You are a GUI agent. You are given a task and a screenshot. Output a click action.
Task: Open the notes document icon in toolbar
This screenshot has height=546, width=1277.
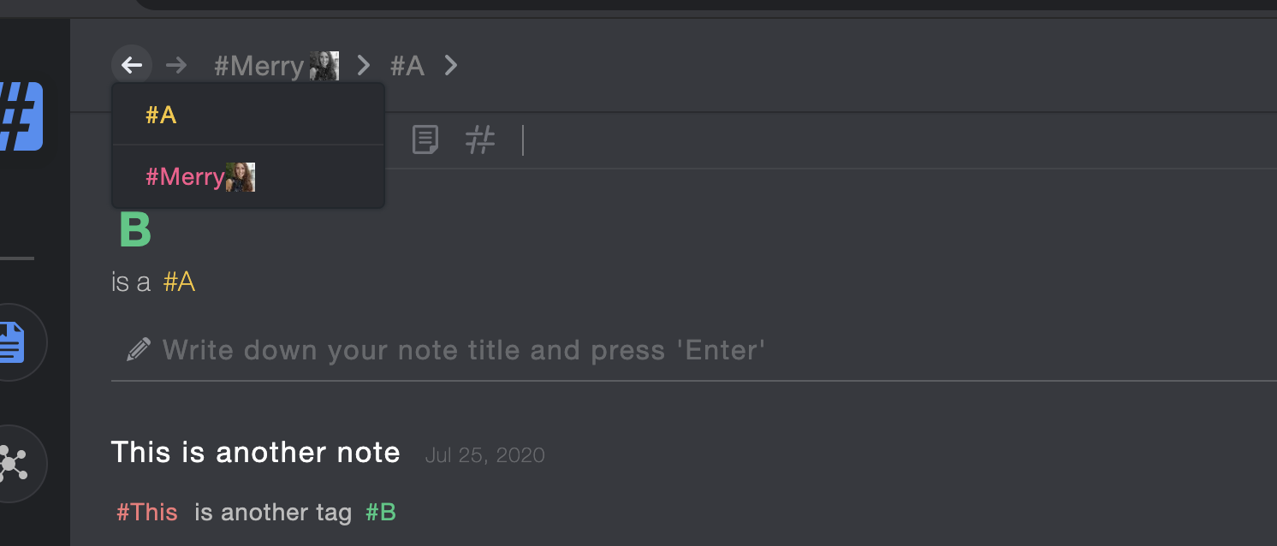click(x=425, y=139)
